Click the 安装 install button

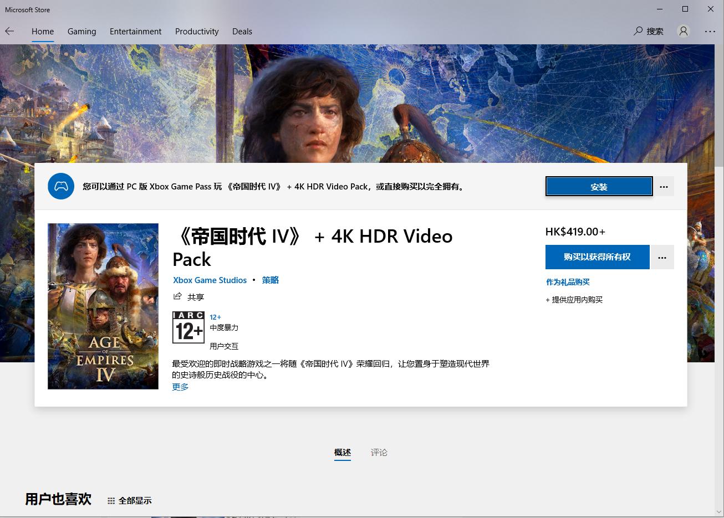[x=599, y=186]
